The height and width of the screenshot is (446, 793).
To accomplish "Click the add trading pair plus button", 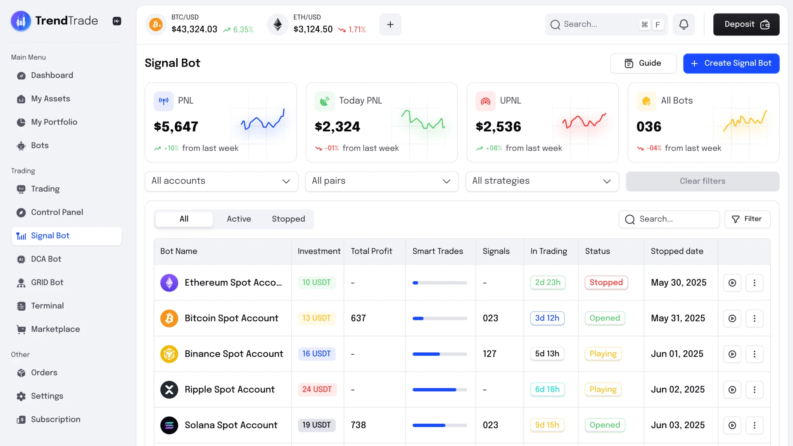I will [390, 24].
